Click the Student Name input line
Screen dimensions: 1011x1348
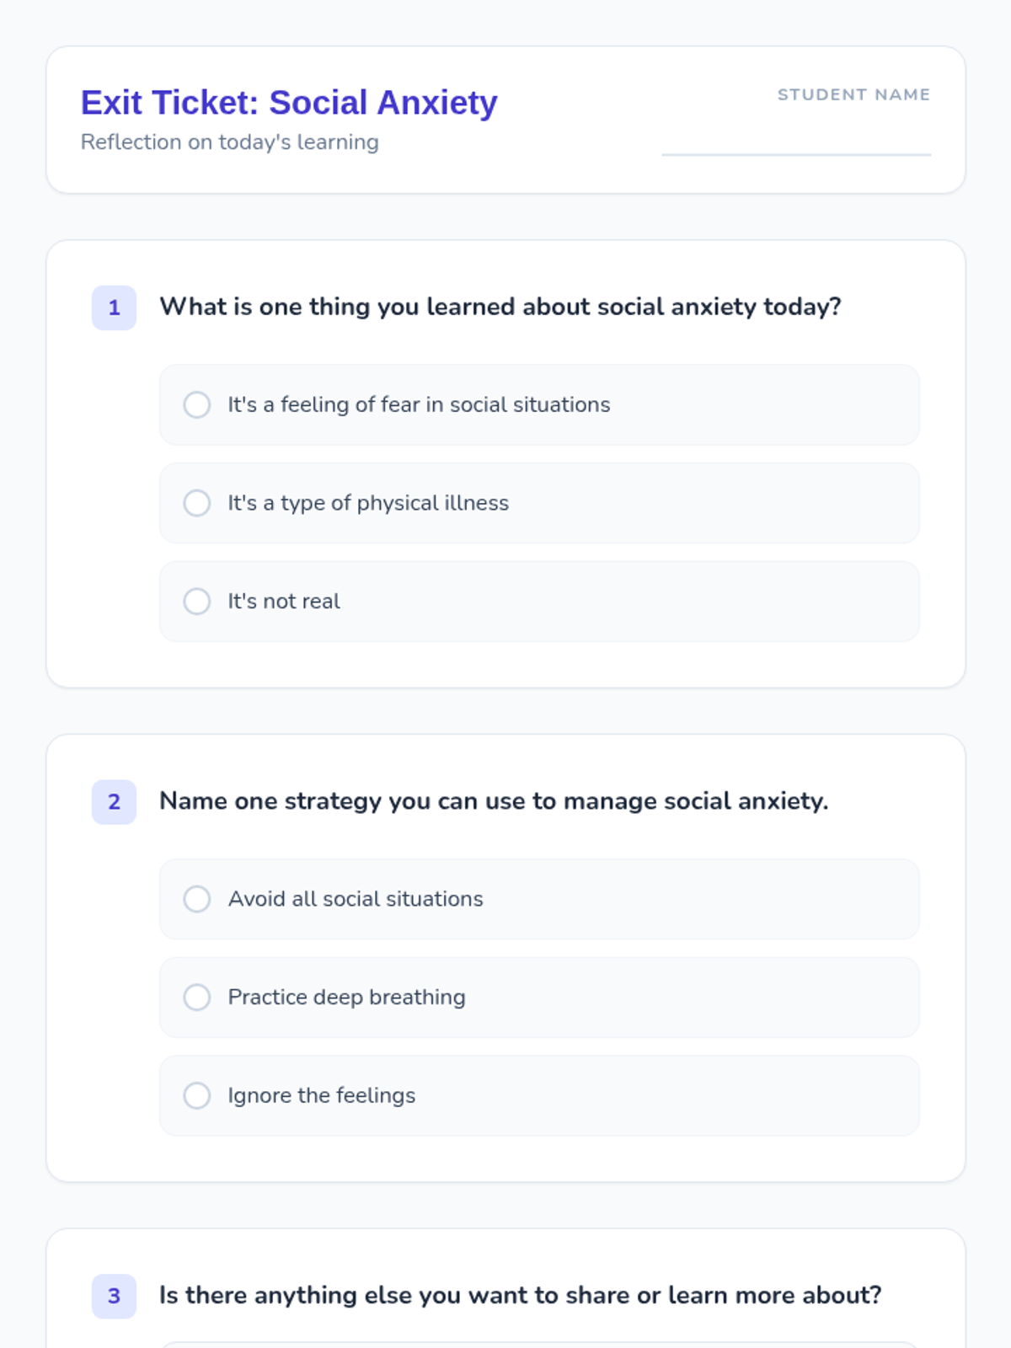(796, 139)
